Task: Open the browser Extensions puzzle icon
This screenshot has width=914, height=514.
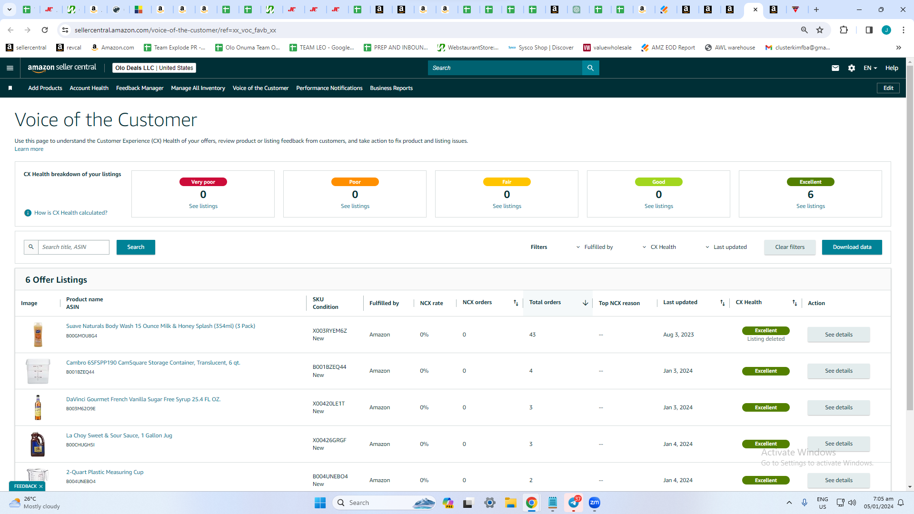Action: click(x=844, y=30)
